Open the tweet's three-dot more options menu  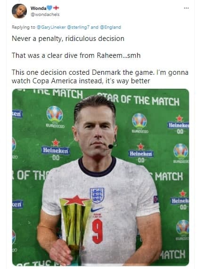coord(186,8)
